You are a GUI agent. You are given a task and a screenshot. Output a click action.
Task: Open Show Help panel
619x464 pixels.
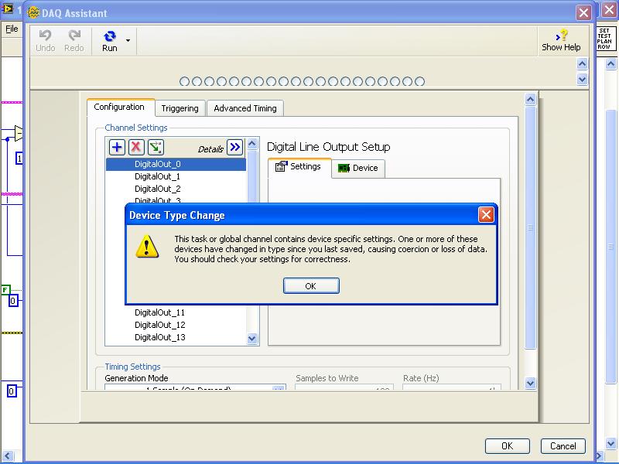click(x=561, y=41)
